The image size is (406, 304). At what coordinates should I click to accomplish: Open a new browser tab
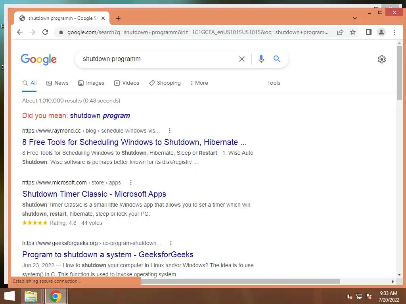(118, 18)
